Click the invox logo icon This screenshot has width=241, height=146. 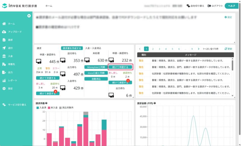click(x=5, y=6)
